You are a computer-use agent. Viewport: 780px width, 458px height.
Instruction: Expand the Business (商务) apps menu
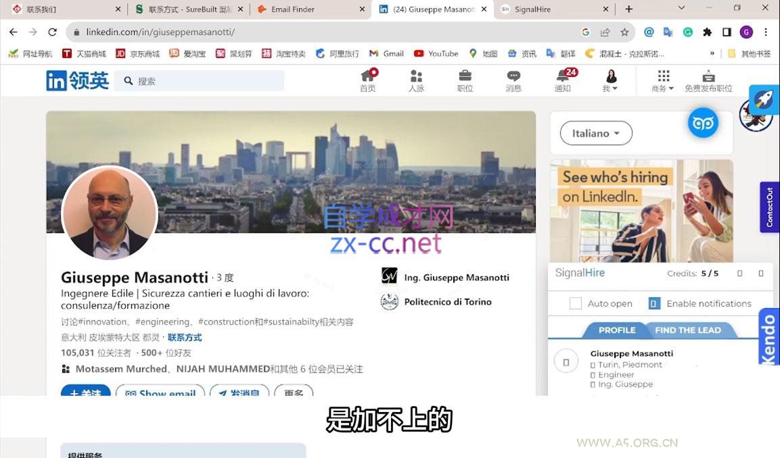663,81
